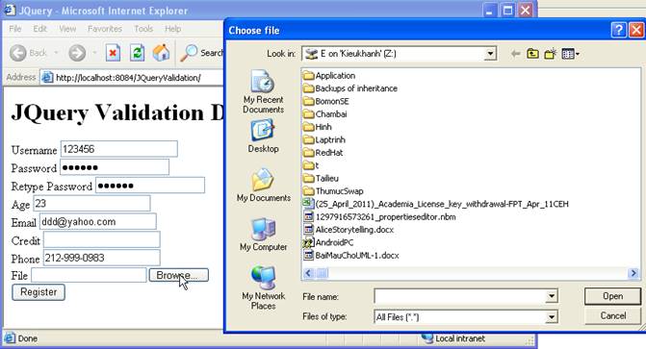Viewport: 646px width, 349px height.
Task: Open the File menu in Internet Explorer
Action: [x=15, y=29]
